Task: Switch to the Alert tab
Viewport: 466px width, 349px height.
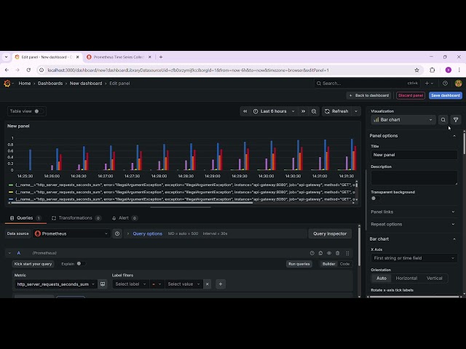Action: pos(125,218)
